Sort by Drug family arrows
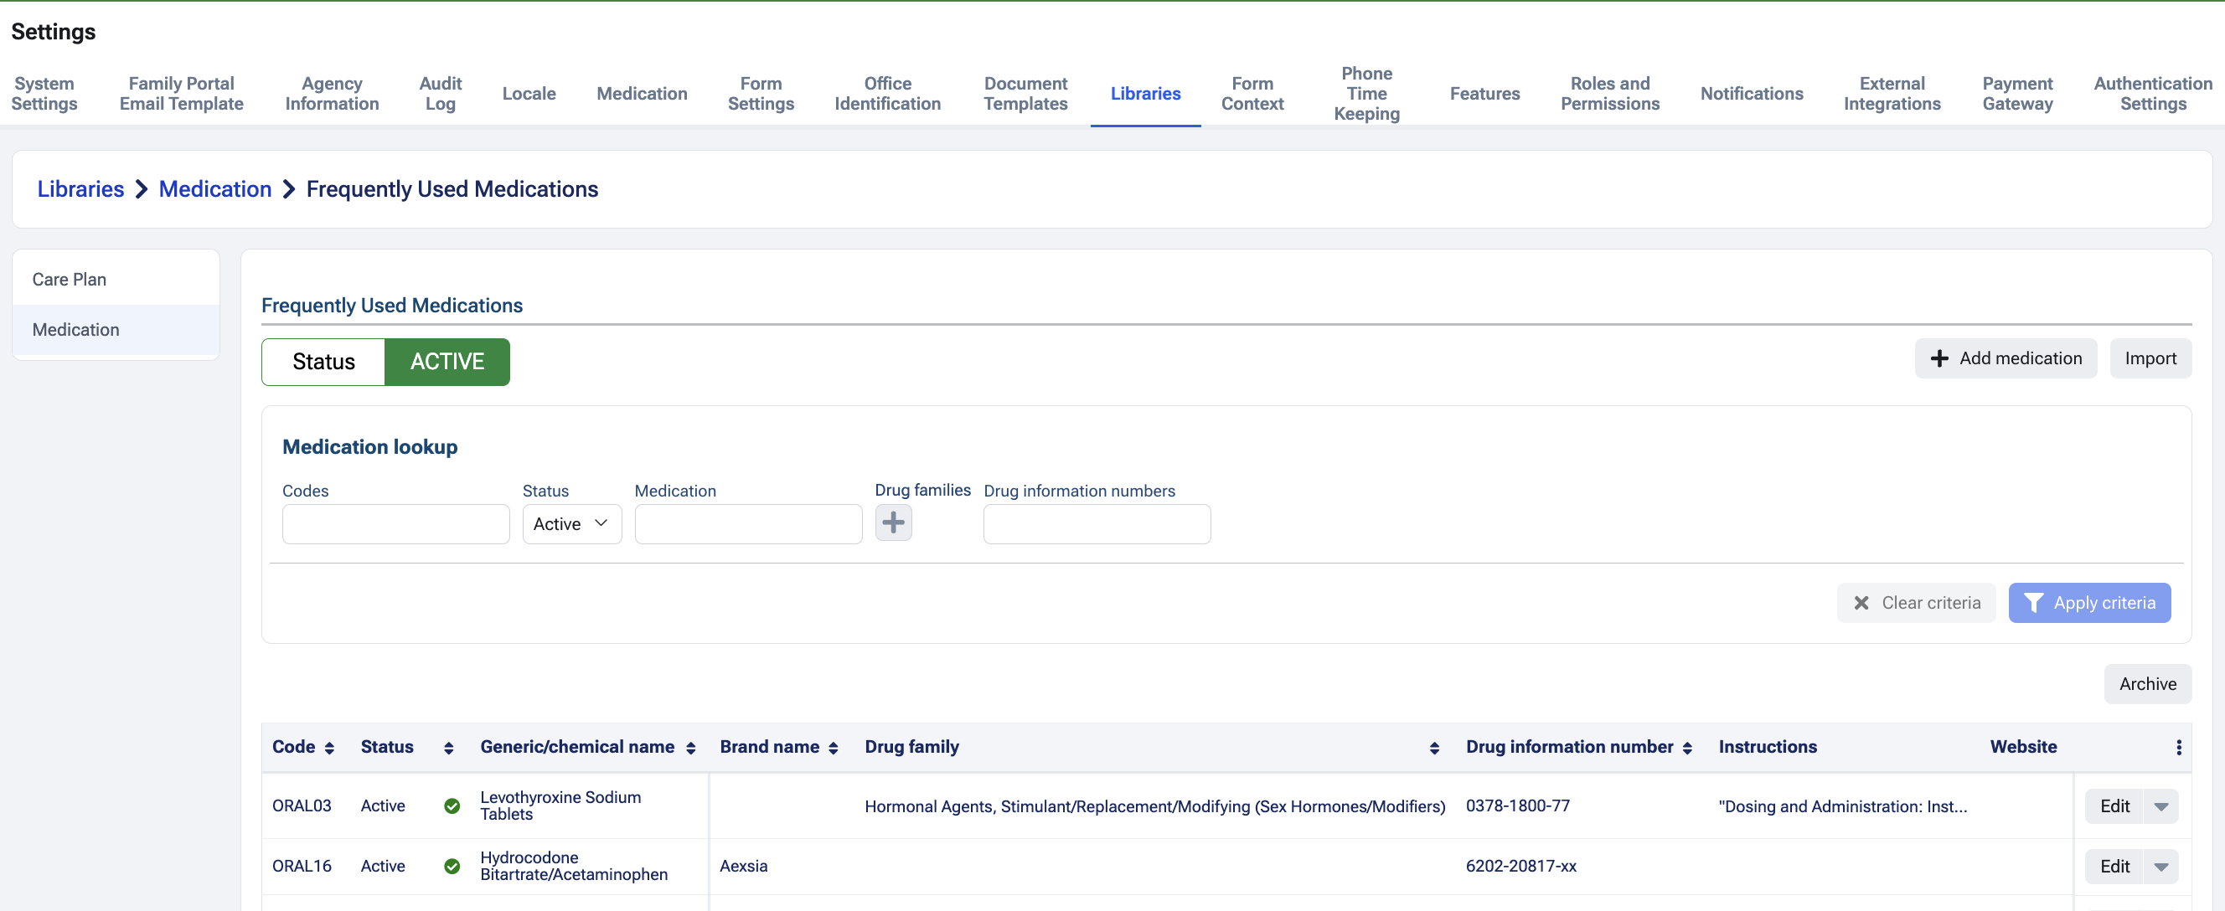Screen dimensions: 2225x911 click(1434, 748)
